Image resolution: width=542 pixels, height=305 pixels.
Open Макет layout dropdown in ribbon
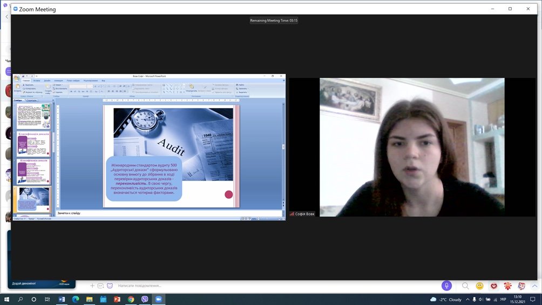point(58,85)
